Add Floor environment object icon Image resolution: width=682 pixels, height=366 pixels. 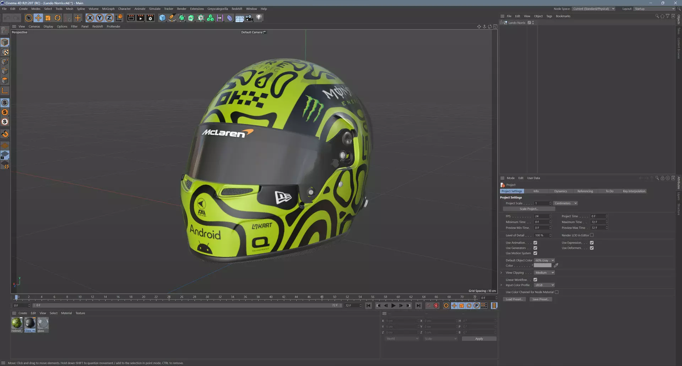[239, 18]
